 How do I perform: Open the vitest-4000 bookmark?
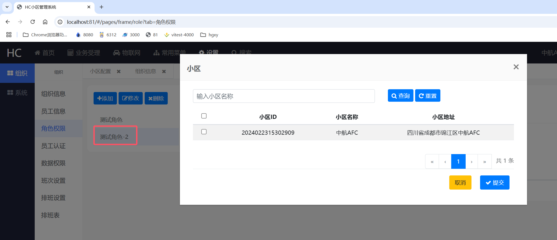click(179, 35)
